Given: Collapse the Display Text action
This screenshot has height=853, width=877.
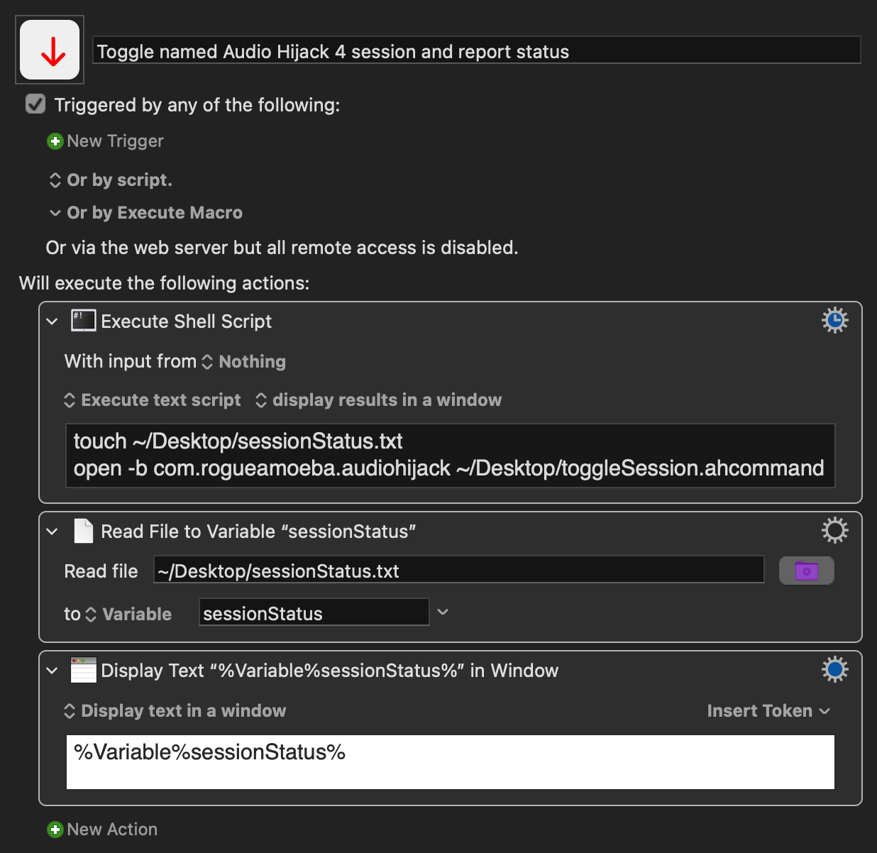Looking at the screenshot, I should pyautogui.click(x=52, y=671).
